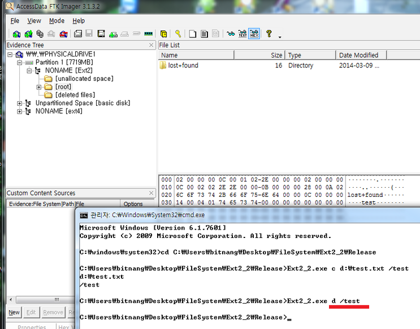Collapse the NONAME [Ext2] node
420x329 pixels.
click(29, 71)
